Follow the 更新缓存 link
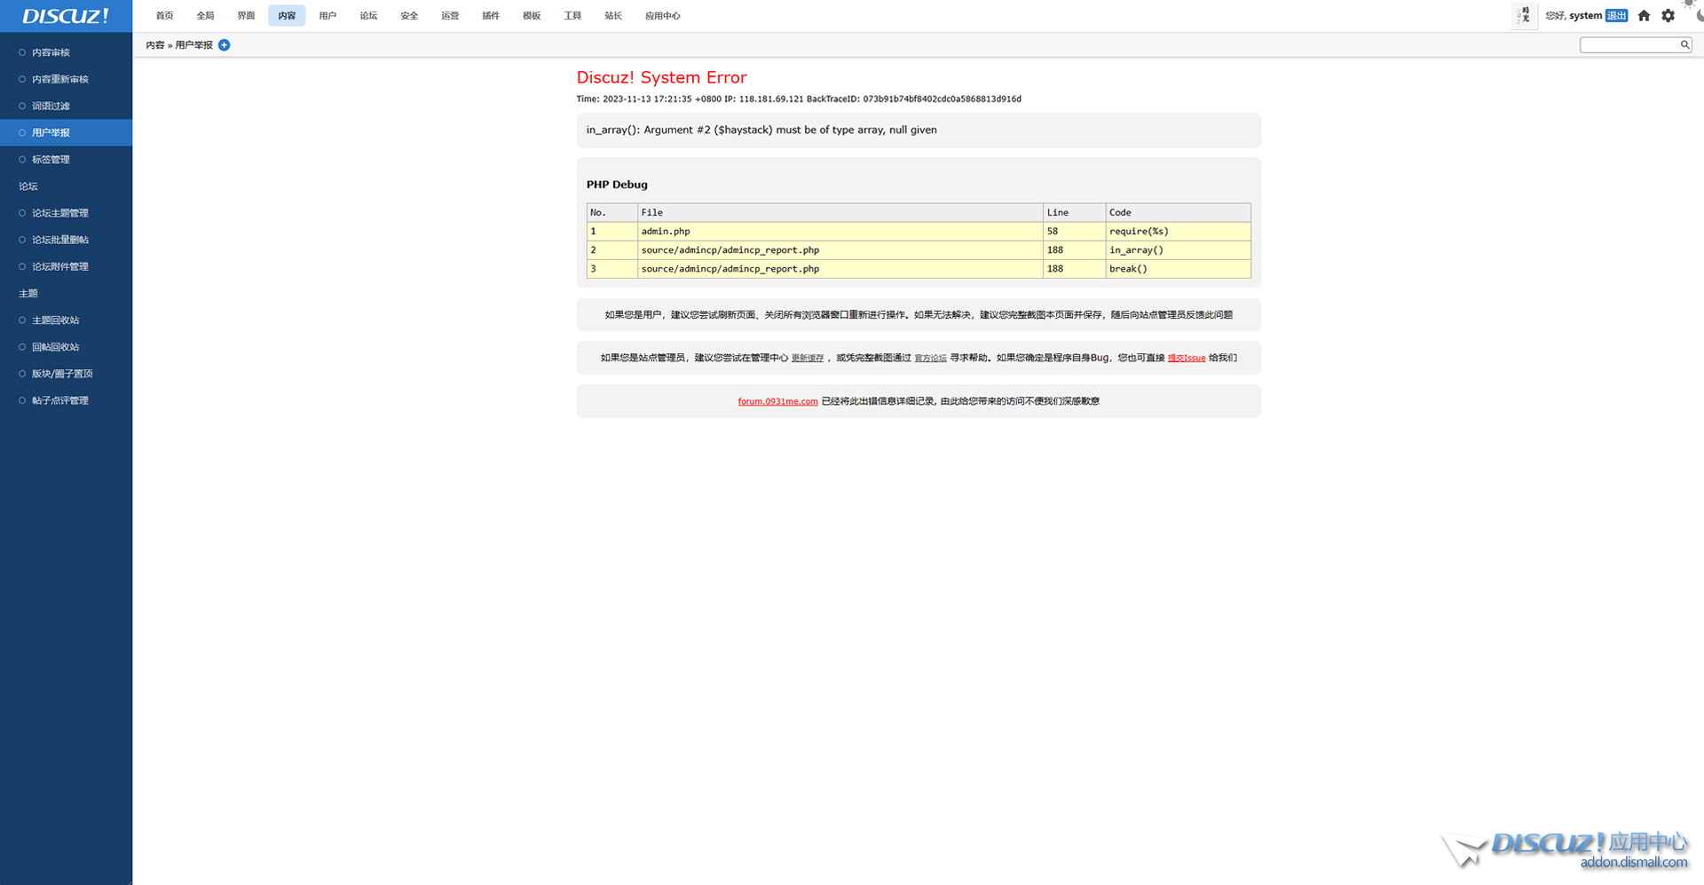Image resolution: width=1704 pixels, height=885 pixels. pyautogui.click(x=808, y=358)
